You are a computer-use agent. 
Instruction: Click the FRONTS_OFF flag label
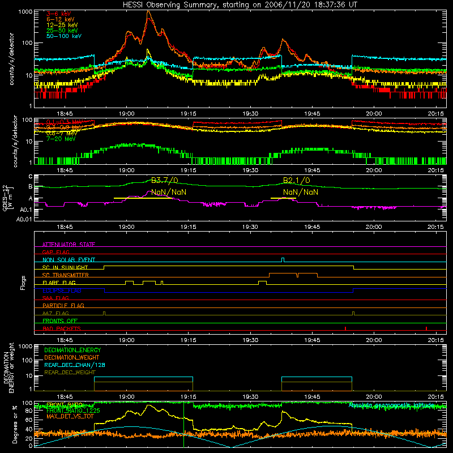coord(60,320)
